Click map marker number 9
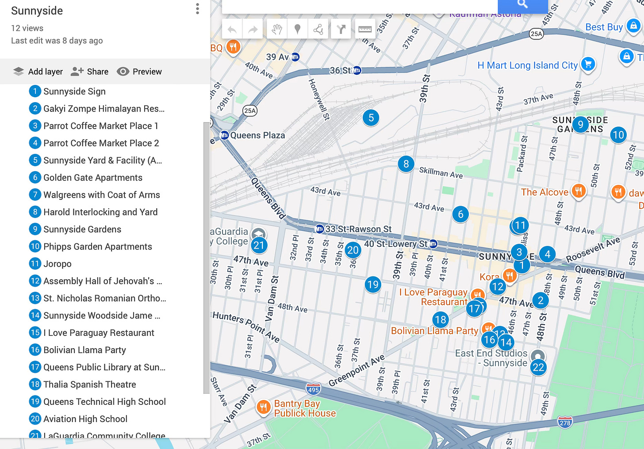 580,125
